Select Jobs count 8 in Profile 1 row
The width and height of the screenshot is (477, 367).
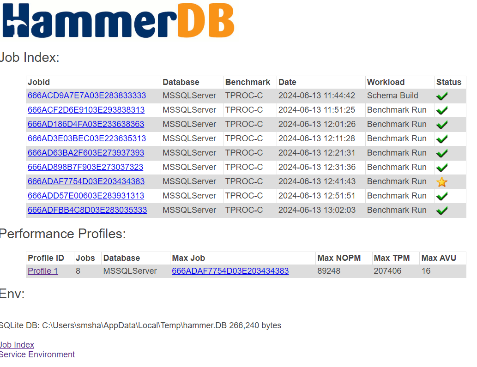(78, 271)
